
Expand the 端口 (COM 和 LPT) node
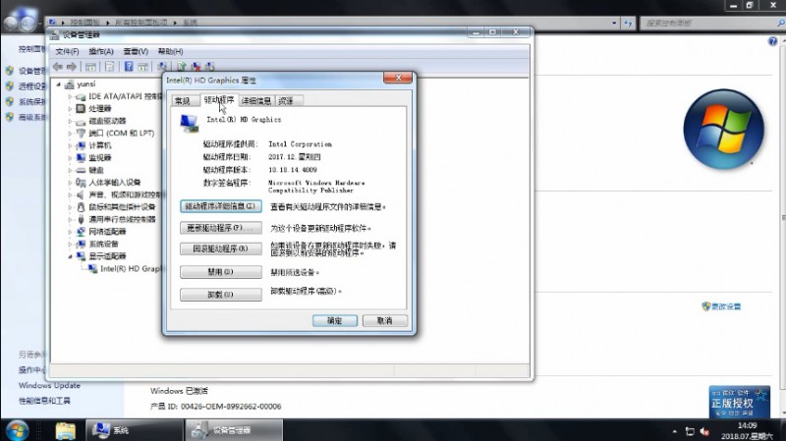(x=70, y=134)
